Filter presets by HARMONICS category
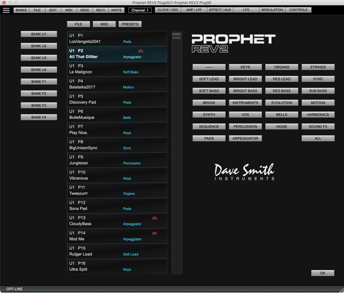 318,114
